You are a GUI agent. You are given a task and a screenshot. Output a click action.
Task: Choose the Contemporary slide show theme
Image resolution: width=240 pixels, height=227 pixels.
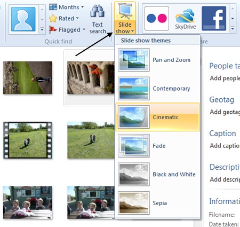157,89
